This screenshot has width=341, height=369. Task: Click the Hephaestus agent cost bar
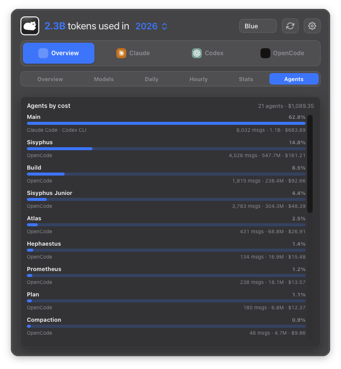(166, 251)
